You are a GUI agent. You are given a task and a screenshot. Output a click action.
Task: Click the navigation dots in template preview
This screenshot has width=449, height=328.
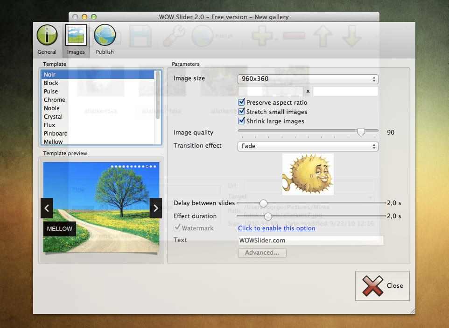133,166
